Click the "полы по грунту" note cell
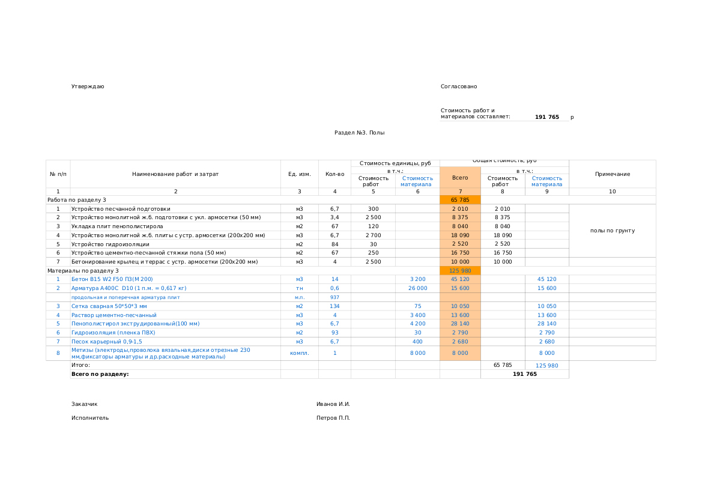The height and width of the screenshot is (496, 702). pyautogui.click(x=612, y=231)
